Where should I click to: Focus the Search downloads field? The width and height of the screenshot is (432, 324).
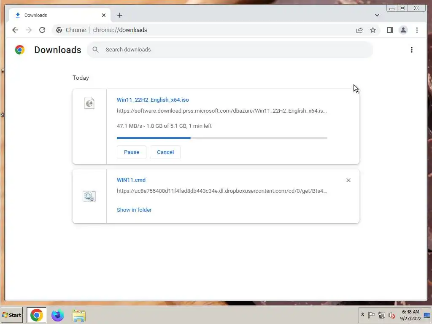[230, 50]
